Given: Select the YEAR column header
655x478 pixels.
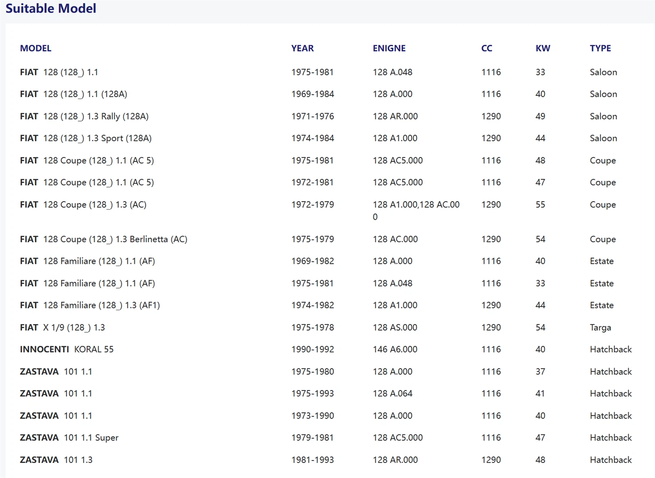Looking at the screenshot, I should 303,48.
